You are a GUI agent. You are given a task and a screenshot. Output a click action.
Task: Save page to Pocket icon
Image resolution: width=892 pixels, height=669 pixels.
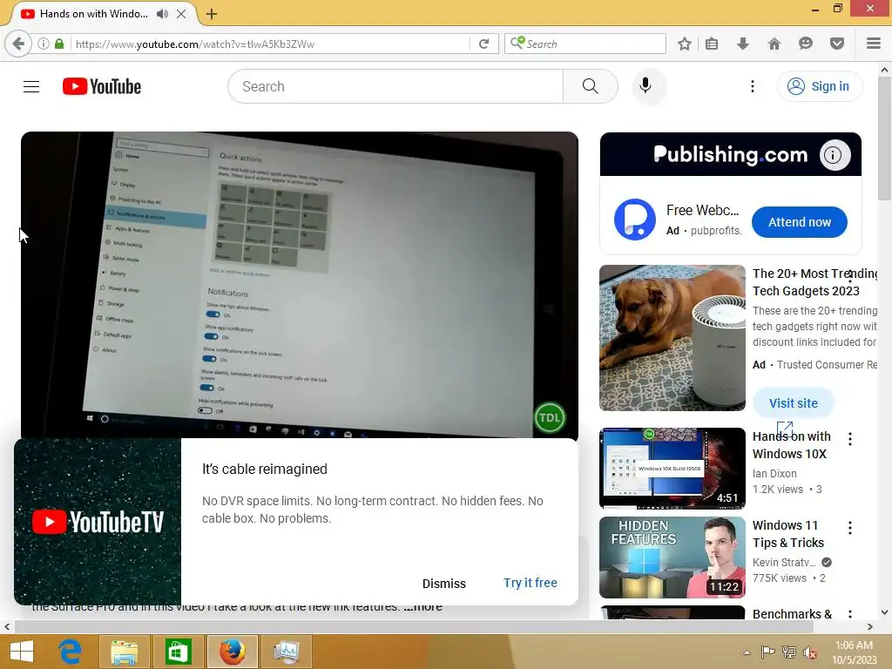tap(836, 44)
